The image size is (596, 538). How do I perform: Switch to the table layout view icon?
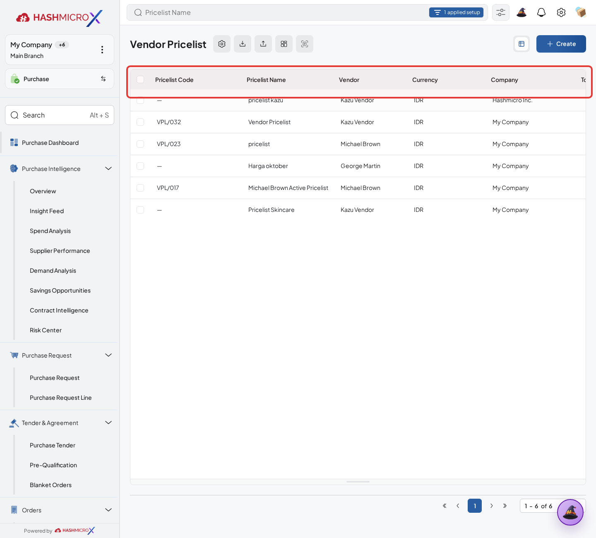coord(521,44)
